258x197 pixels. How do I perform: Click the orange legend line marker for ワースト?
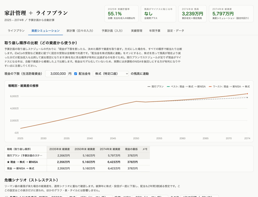(210, 86)
